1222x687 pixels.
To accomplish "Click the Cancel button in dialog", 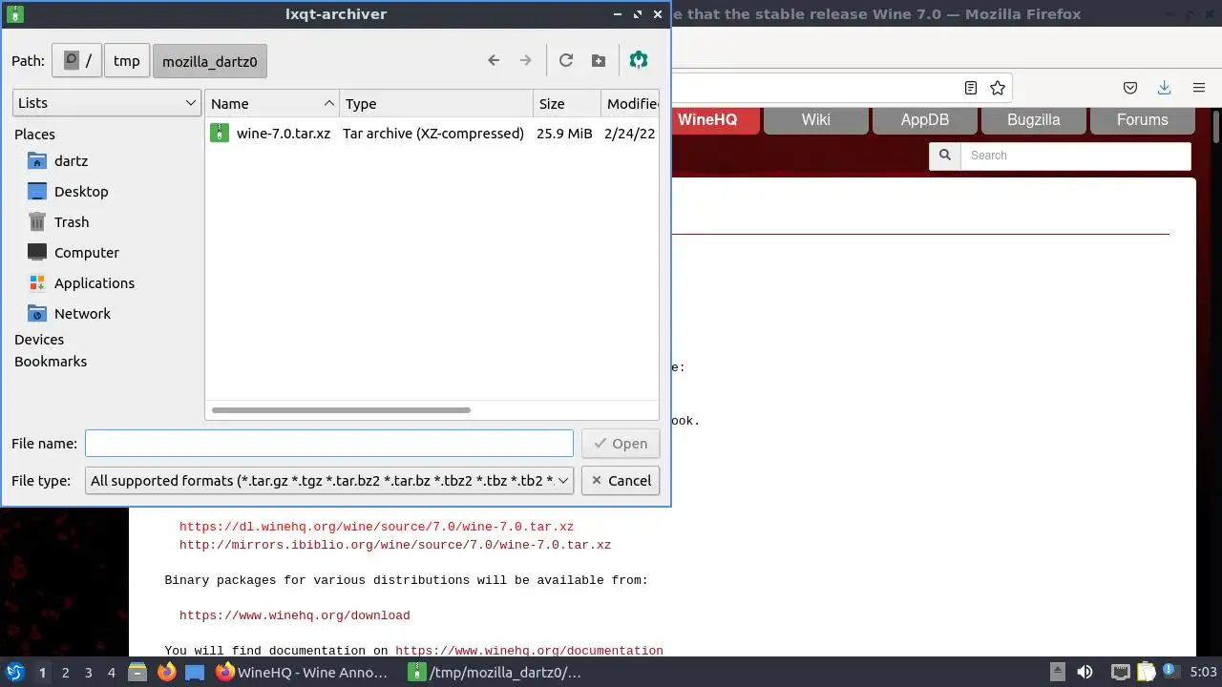I will [620, 480].
